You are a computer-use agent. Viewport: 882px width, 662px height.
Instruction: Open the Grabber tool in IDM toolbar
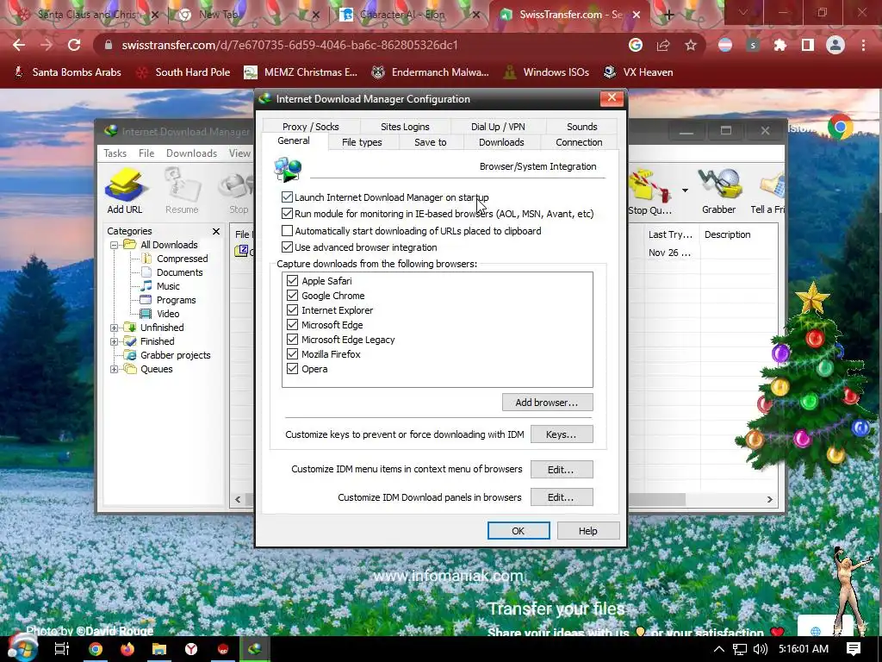[718, 192]
